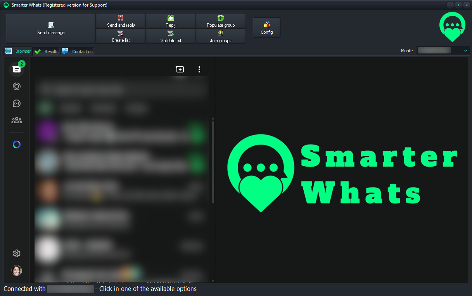Image resolution: width=472 pixels, height=296 pixels.
Task: Open the Channels icon in sidebar
Action: 17,103
